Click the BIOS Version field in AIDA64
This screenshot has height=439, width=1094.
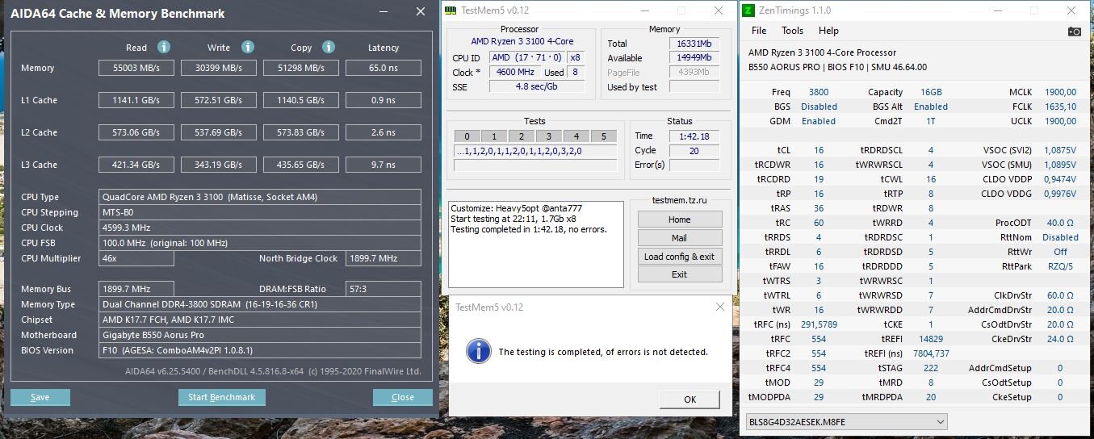coord(260,350)
